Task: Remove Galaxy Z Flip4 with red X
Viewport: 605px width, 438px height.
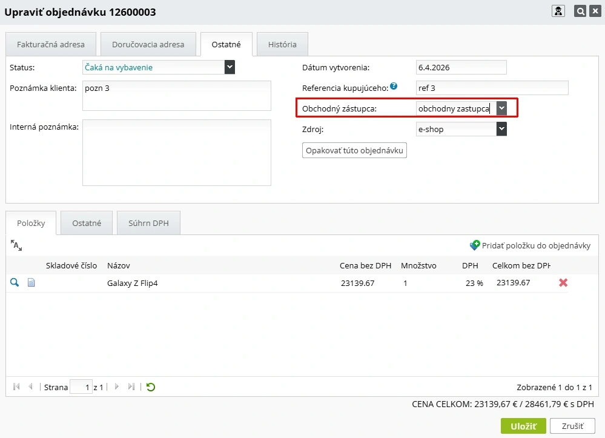Action: (563, 282)
